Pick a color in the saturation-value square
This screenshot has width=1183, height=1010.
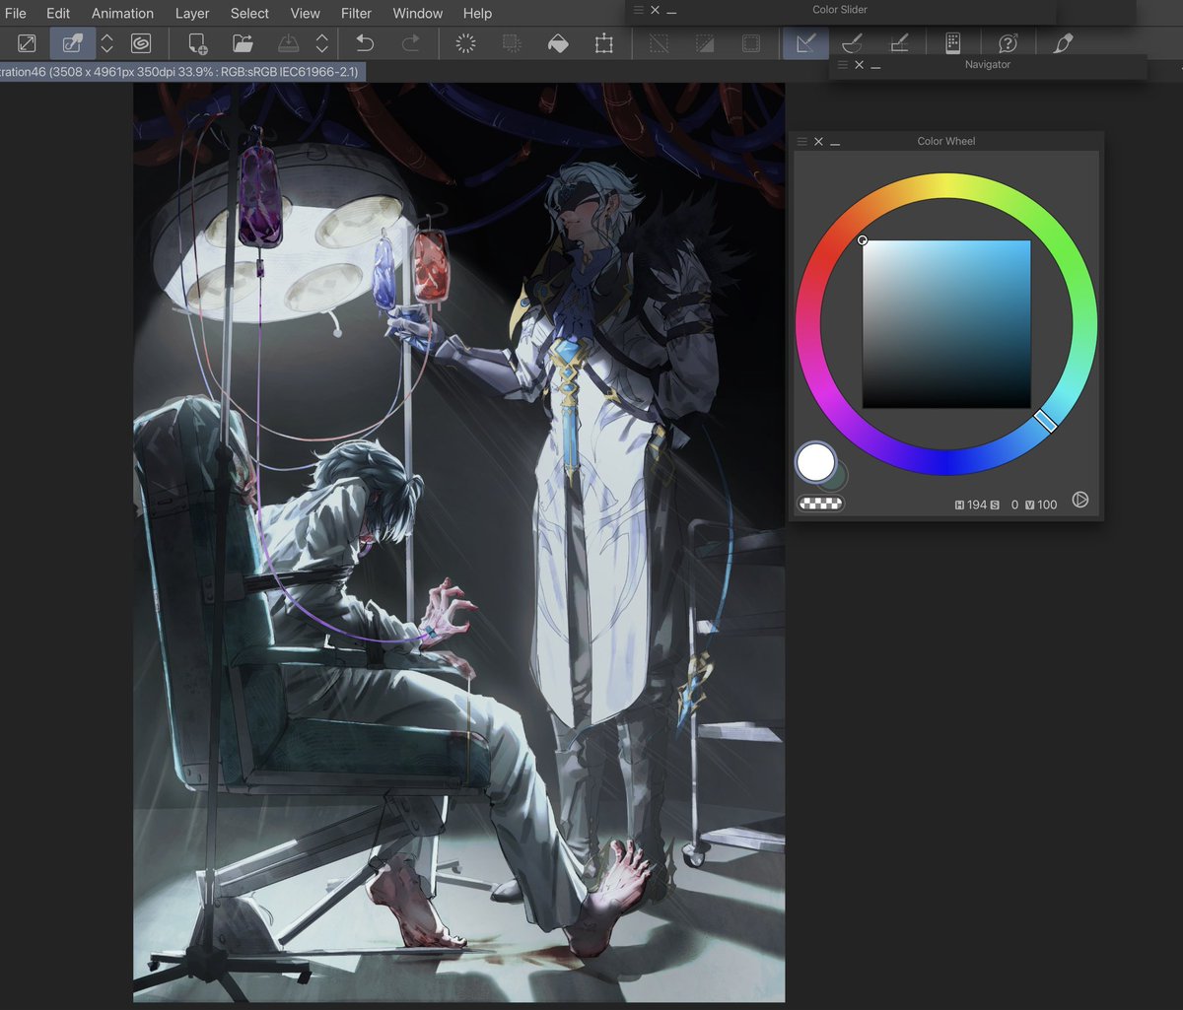(946, 324)
